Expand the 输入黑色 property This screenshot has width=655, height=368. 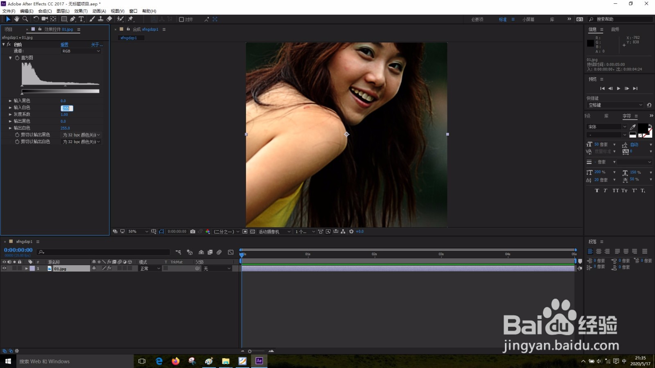point(10,101)
